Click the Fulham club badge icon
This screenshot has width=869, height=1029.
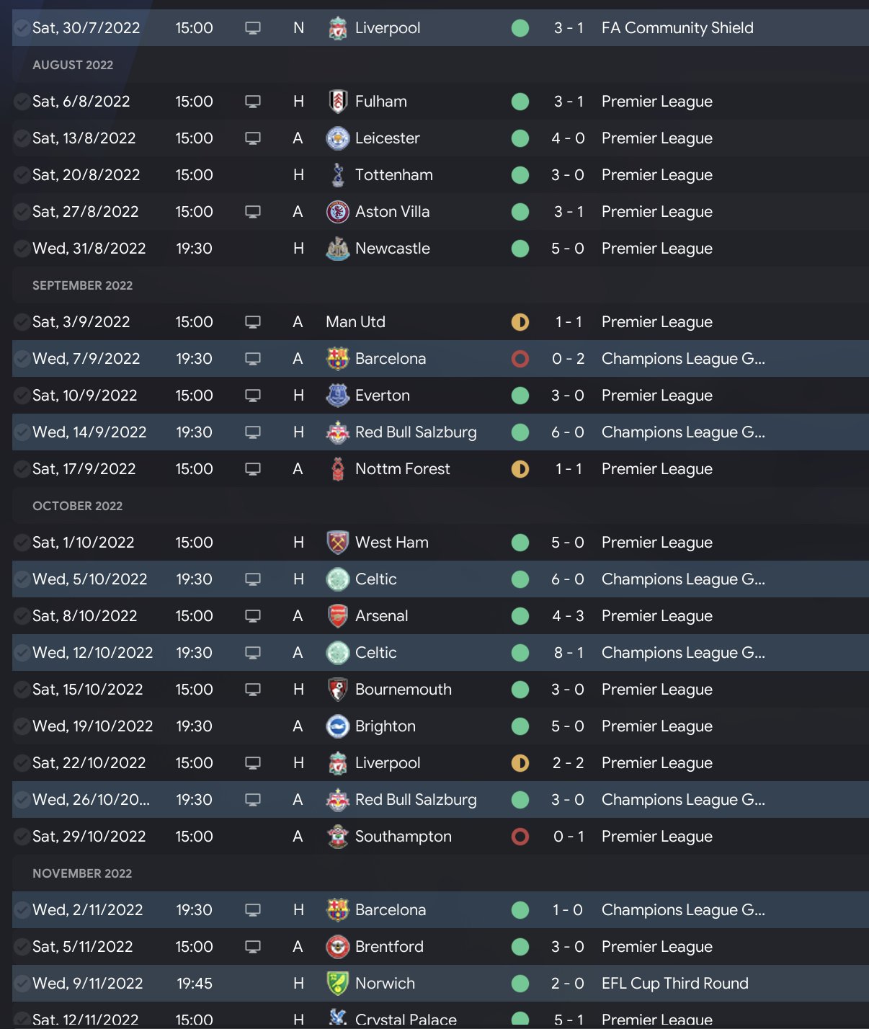337,102
